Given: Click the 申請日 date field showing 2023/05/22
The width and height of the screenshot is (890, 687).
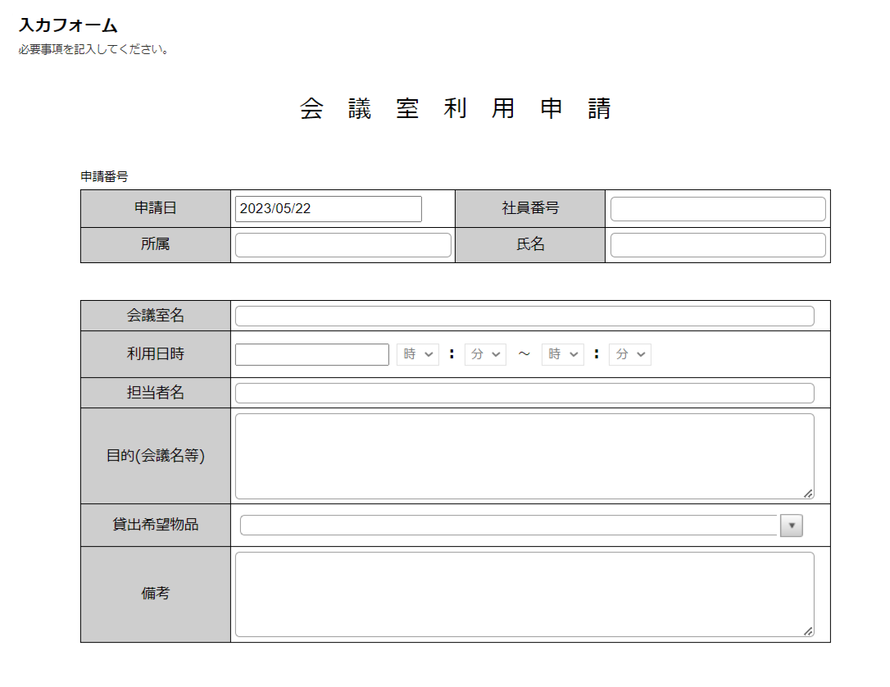Looking at the screenshot, I should point(328,209).
